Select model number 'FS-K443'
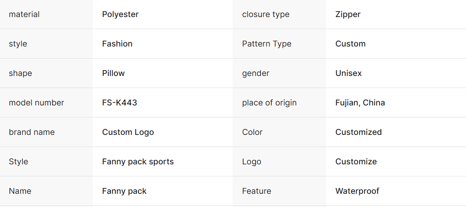Screen dimensions: 466x207 [x=120, y=103]
